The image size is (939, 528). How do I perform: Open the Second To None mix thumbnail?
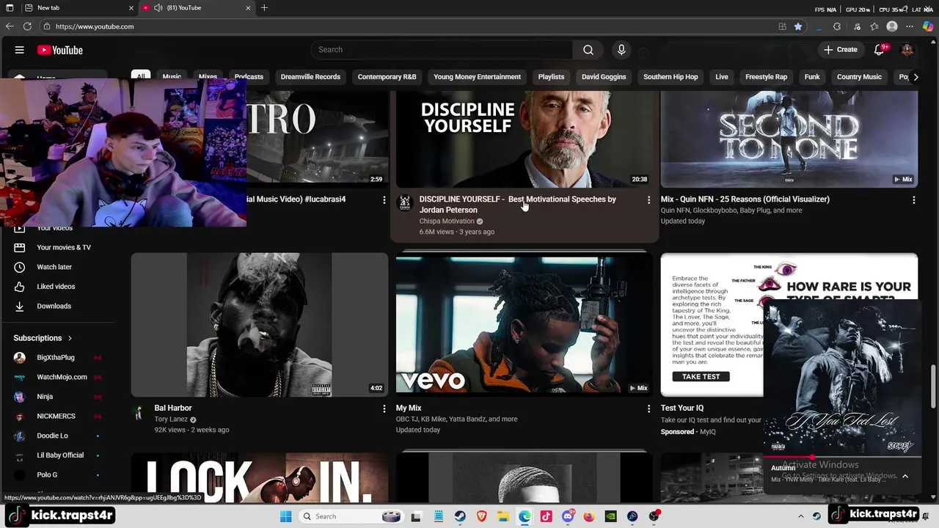tap(789, 139)
